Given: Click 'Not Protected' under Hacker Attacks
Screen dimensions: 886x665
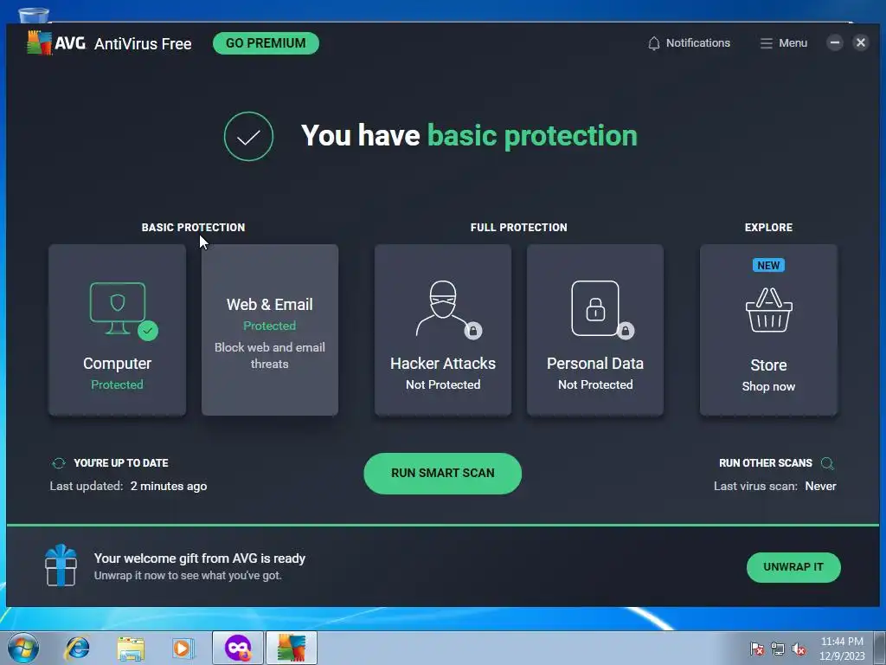Looking at the screenshot, I should 443,384.
